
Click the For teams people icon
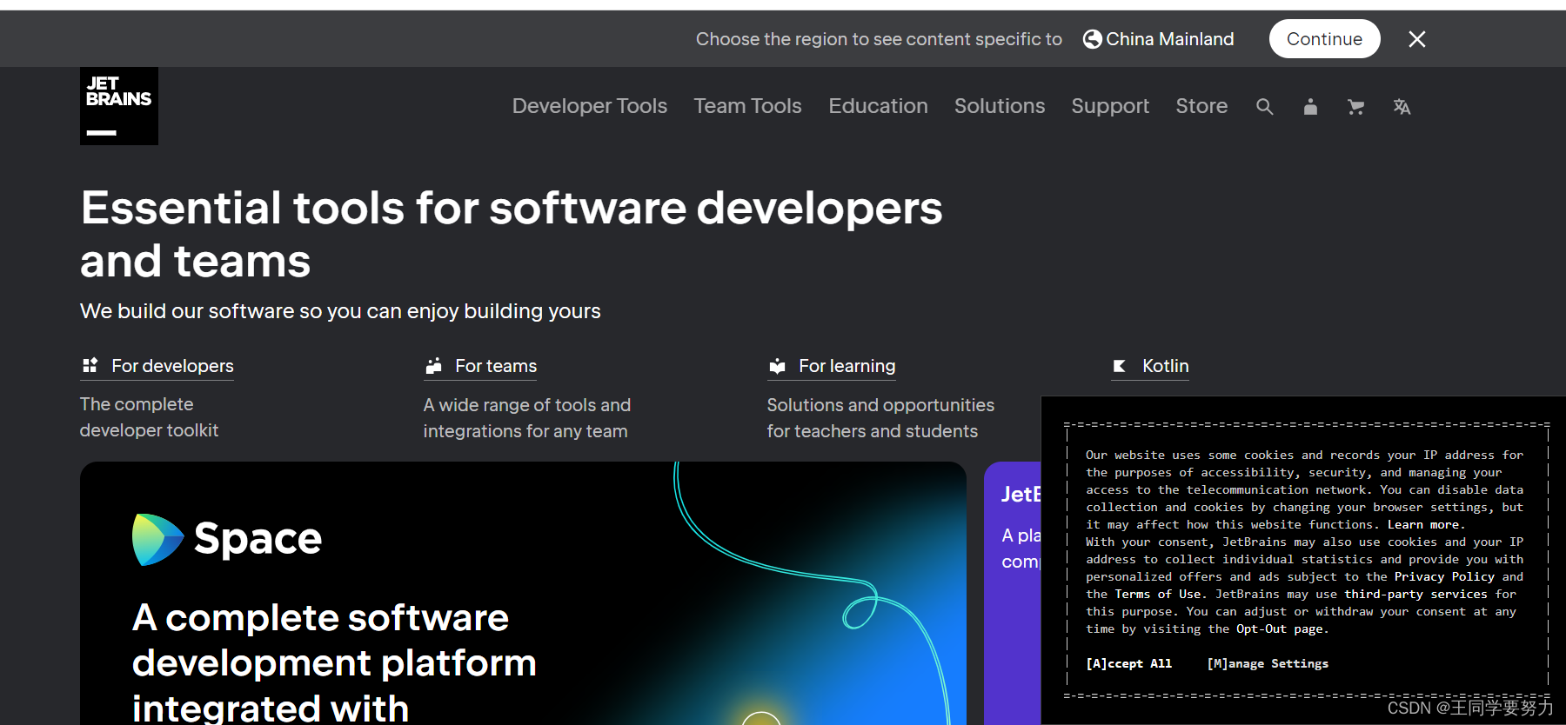click(x=433, y=366)
